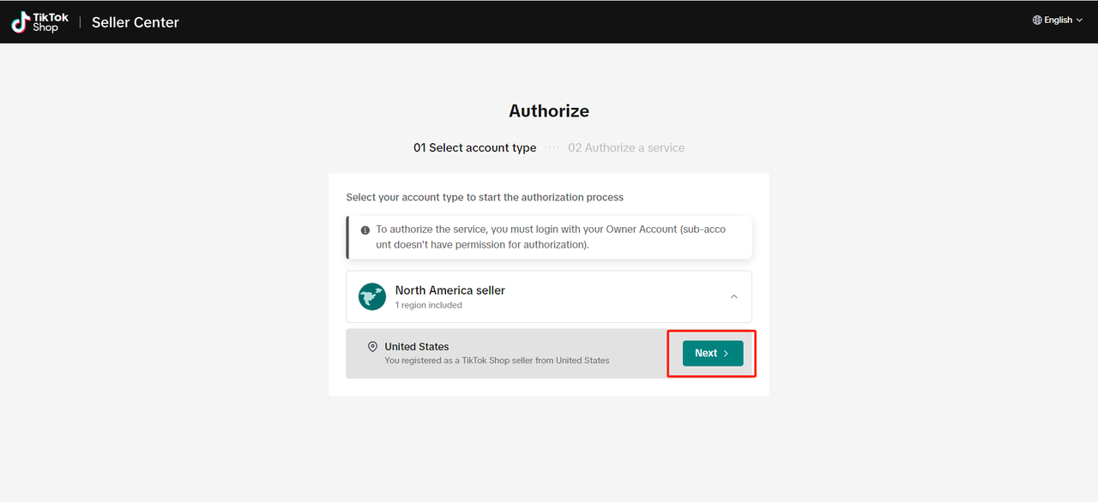Select the North America seller title
The image size is (1098, 502).
(450, 290)
